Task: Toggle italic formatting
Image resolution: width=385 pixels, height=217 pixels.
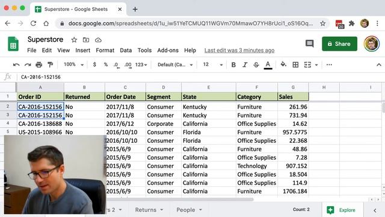Action: pos(245,64)
